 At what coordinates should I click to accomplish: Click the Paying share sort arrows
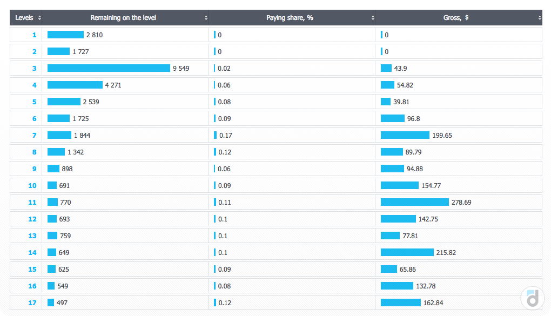tap(373, 18)
